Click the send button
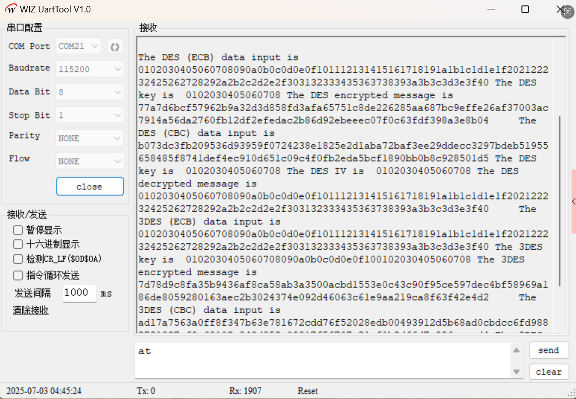This screenshot has width=576, height=399. [548, 350]
